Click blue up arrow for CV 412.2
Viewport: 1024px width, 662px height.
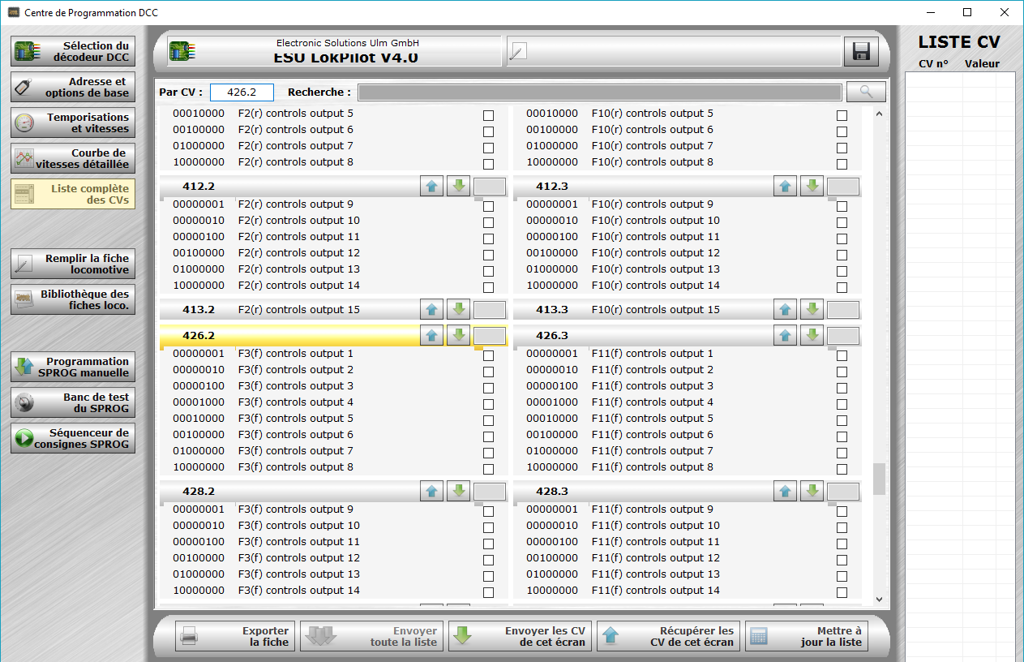click(x=432, y=187)
